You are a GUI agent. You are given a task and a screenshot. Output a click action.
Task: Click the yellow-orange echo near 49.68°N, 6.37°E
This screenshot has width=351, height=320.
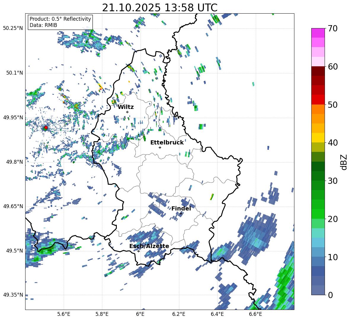point(212,197)
